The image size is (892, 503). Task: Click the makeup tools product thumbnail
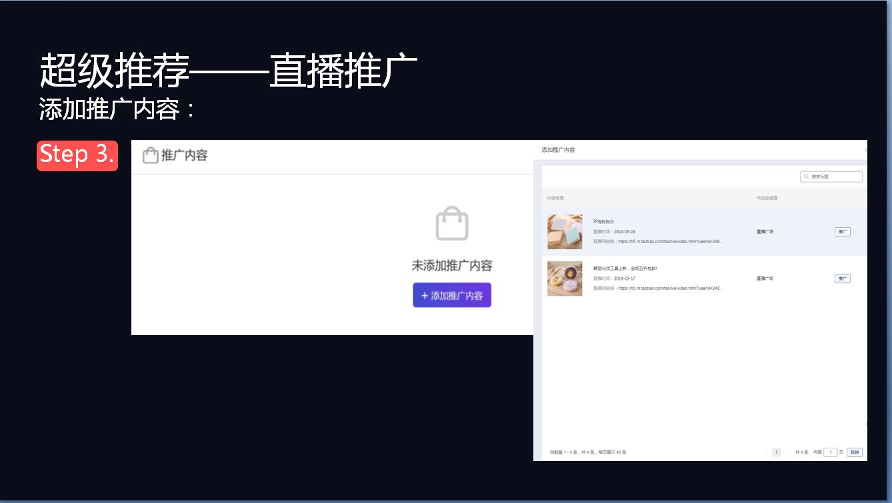click(564, 278)
